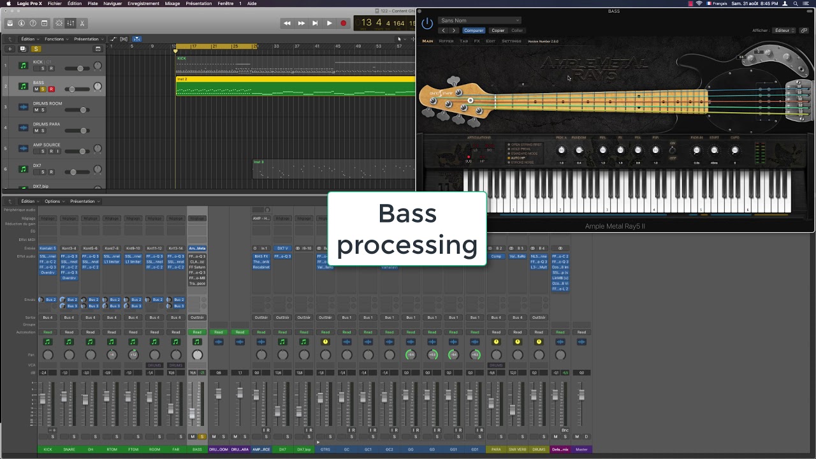Open the pointer tool menu in tracks area
Viewport: 816px width, 459px height.
(x=400, y=39)
